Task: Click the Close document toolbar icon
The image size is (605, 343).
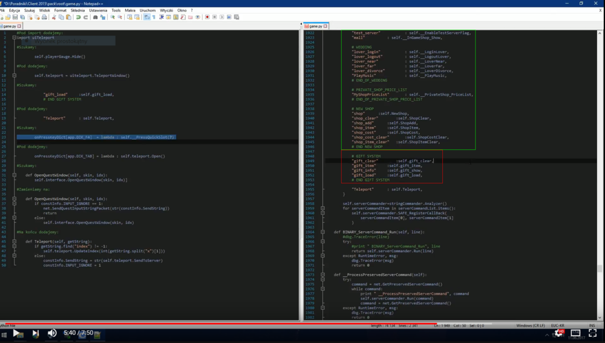Action: pos(30,17)
